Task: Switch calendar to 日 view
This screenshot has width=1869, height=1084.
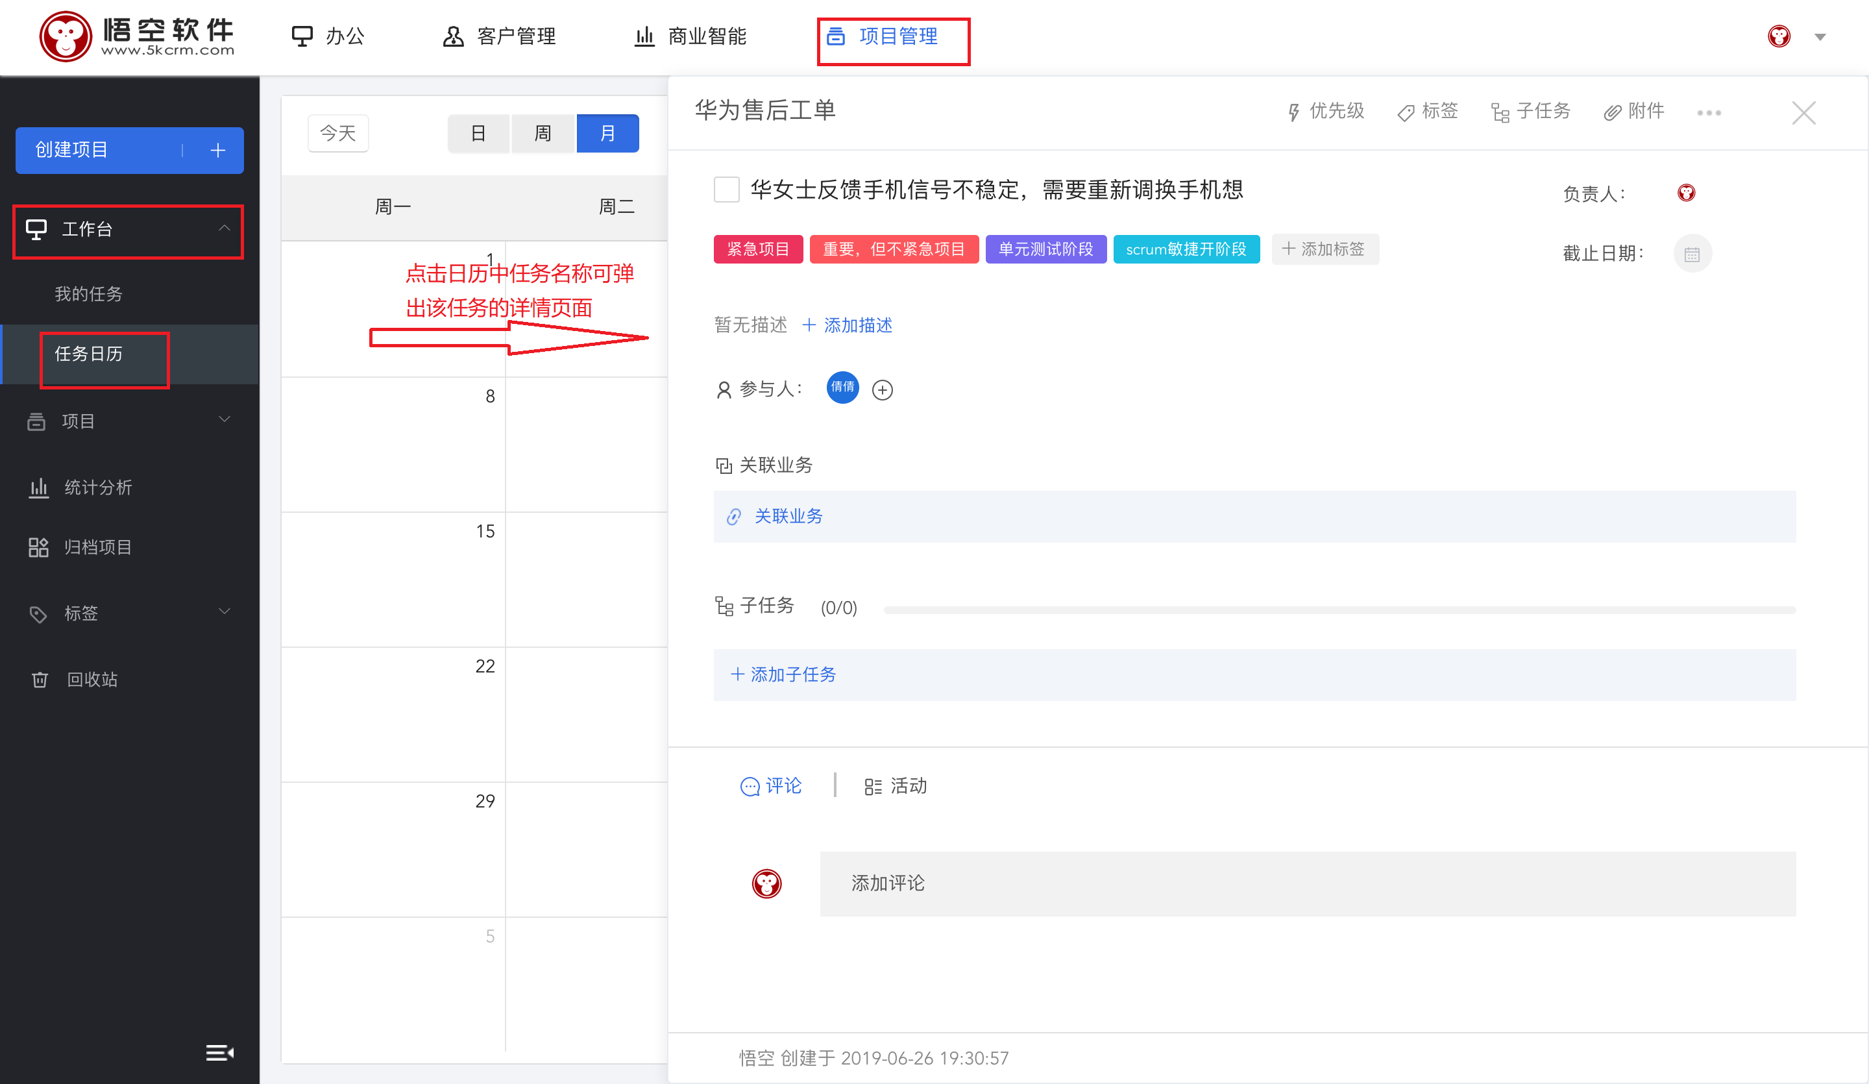Action: [x=478, y=134]
